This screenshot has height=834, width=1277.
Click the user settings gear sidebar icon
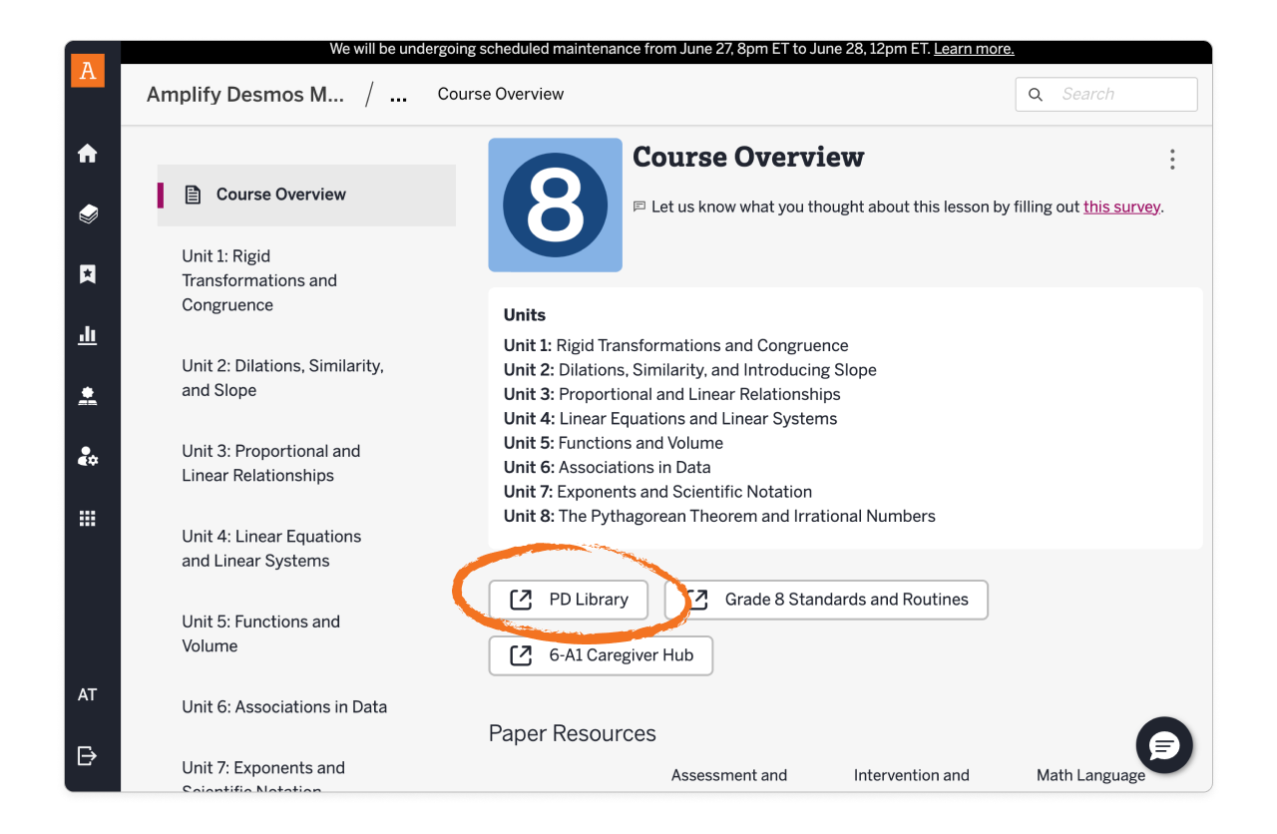88,457
